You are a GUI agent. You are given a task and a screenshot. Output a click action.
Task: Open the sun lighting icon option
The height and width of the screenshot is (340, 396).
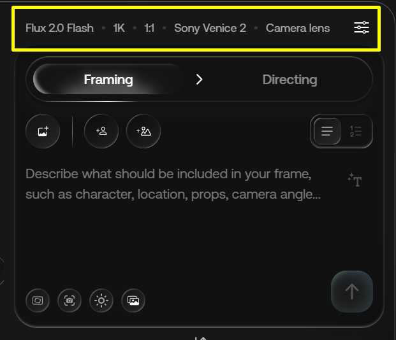(x=101, y=300)
